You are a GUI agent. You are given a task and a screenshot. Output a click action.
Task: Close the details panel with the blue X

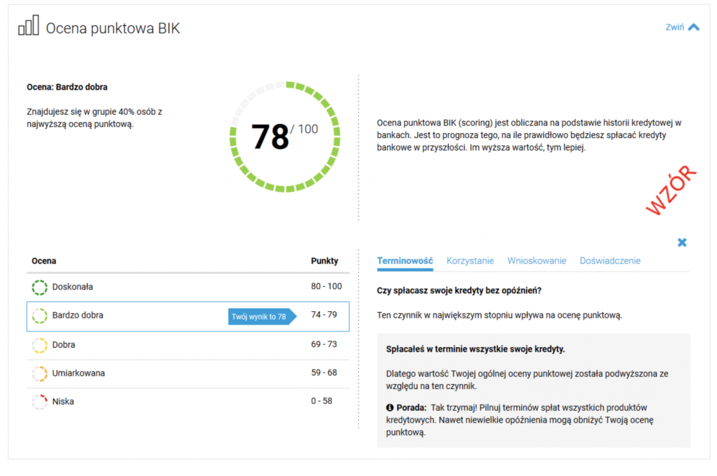point(682,243)
